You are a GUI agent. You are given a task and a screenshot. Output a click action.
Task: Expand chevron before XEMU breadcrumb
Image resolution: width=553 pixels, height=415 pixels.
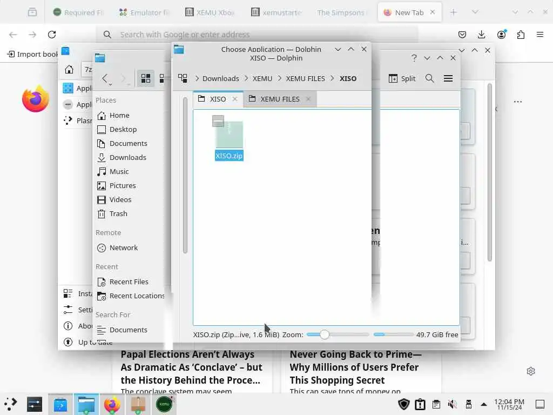click(x=246, y=78)
